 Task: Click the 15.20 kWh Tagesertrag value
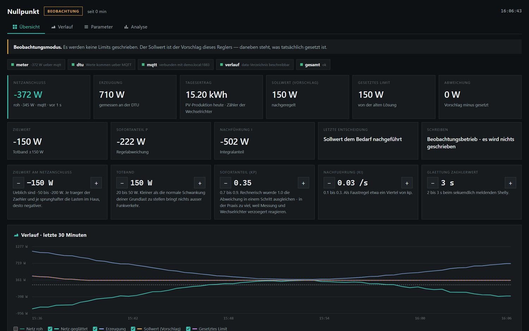click(206, 95)
